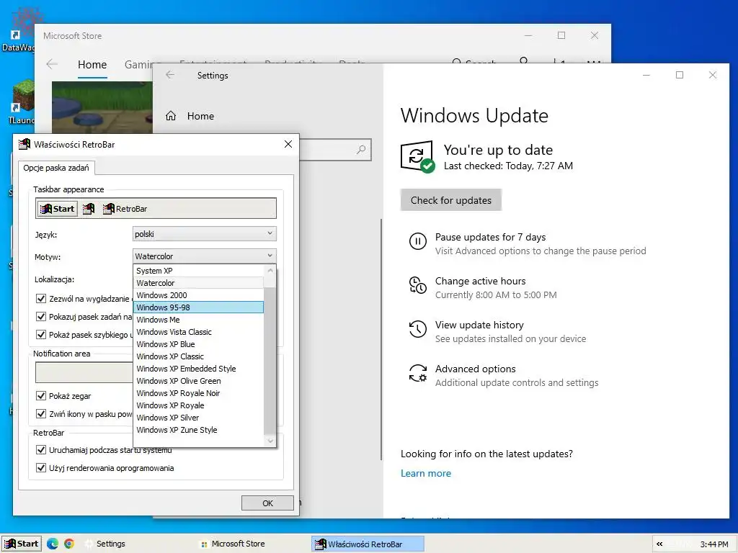
Task: Choose Windows Me theme from list
Action: [198, 319]
